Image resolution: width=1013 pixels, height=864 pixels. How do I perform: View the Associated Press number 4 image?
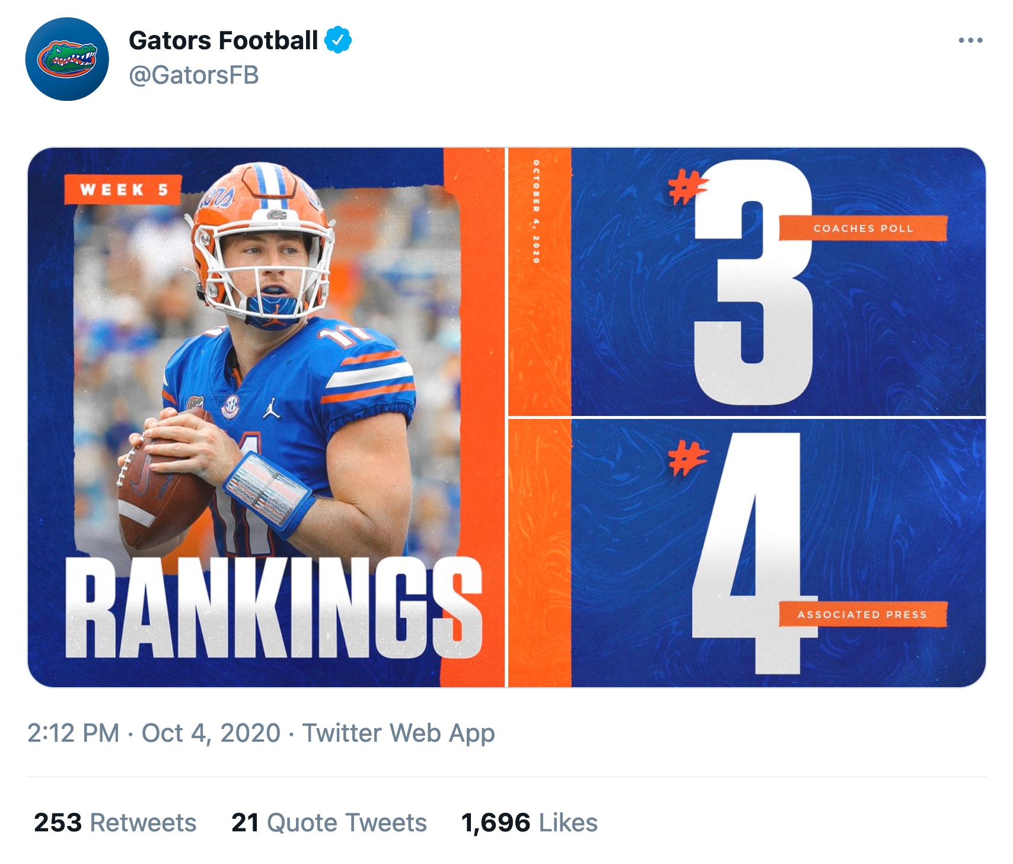(747, 553)
